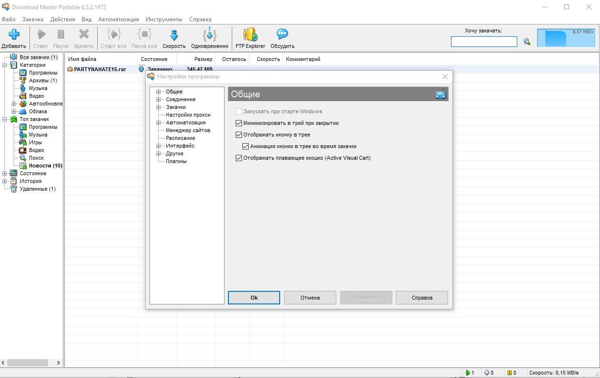The width and height of the screenshot is (600, 378).
Task: Open Плагины settings page
Action: pos(176,161)
